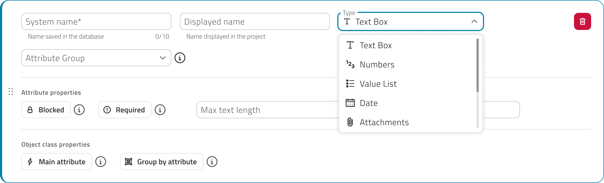Select Date from the type list
The image size is (604, 183).
(368, 103)
